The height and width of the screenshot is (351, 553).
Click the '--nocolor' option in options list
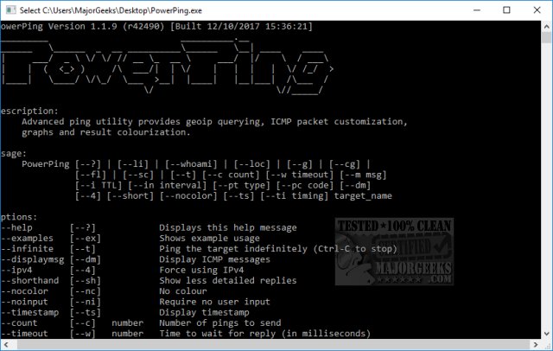24,291
